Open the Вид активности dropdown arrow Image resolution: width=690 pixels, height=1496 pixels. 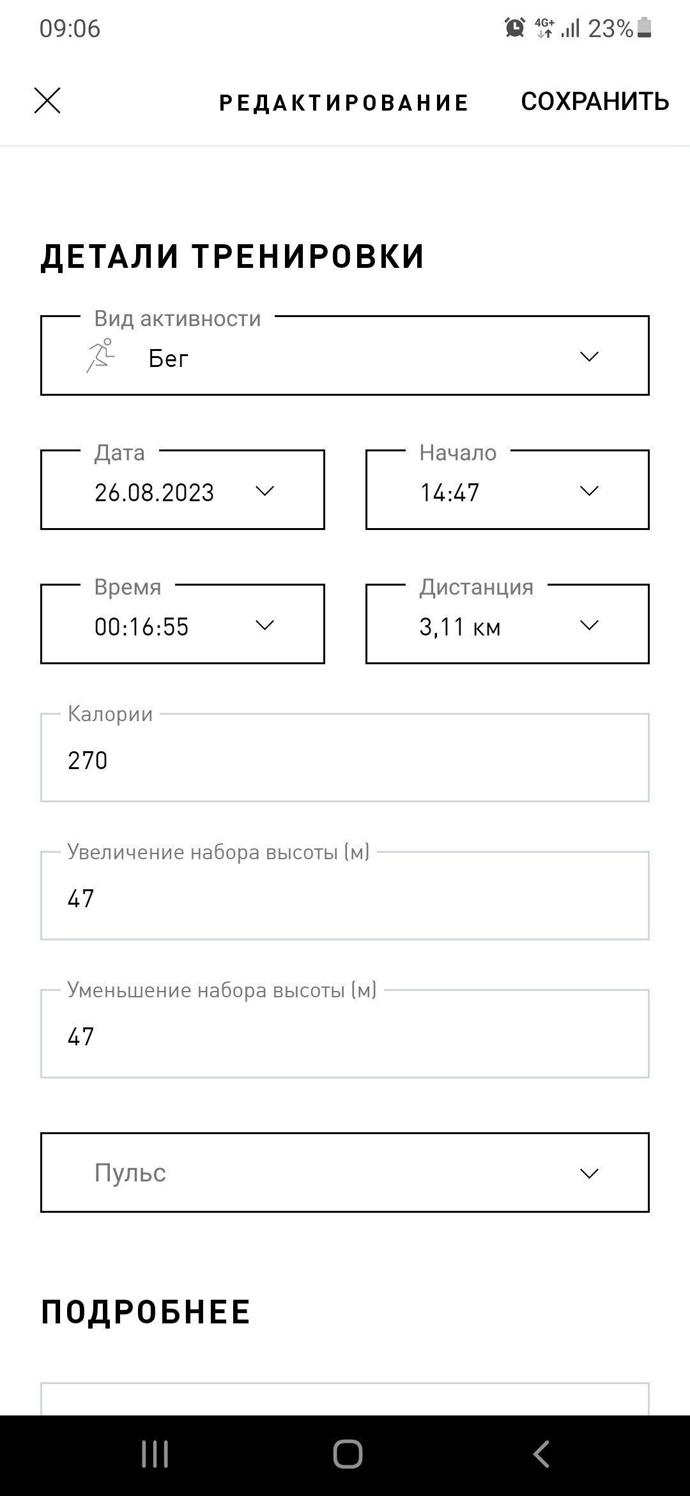tap(588, 357)
